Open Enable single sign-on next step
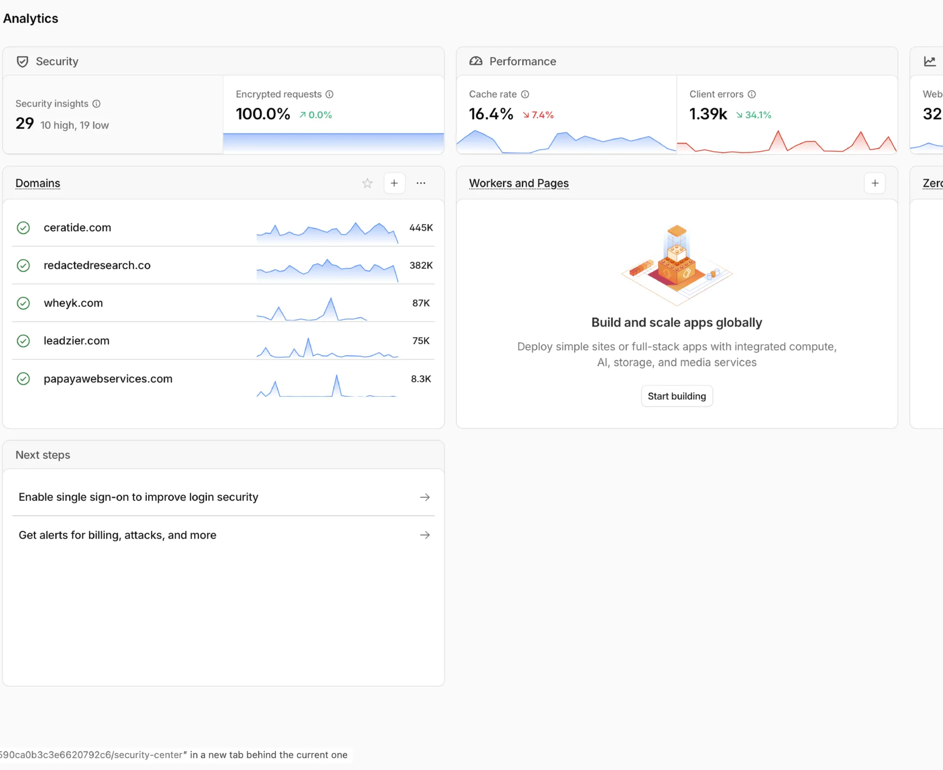The height and width of the screenshot is (770, 943). [223, 497]
